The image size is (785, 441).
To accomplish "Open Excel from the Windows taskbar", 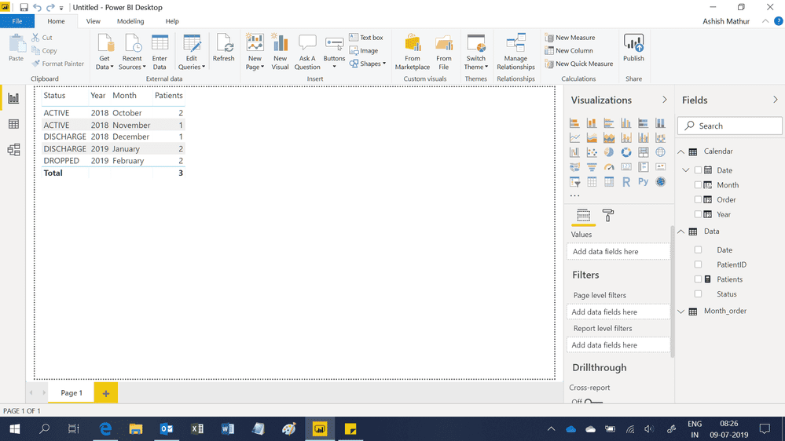I will 196,429.
